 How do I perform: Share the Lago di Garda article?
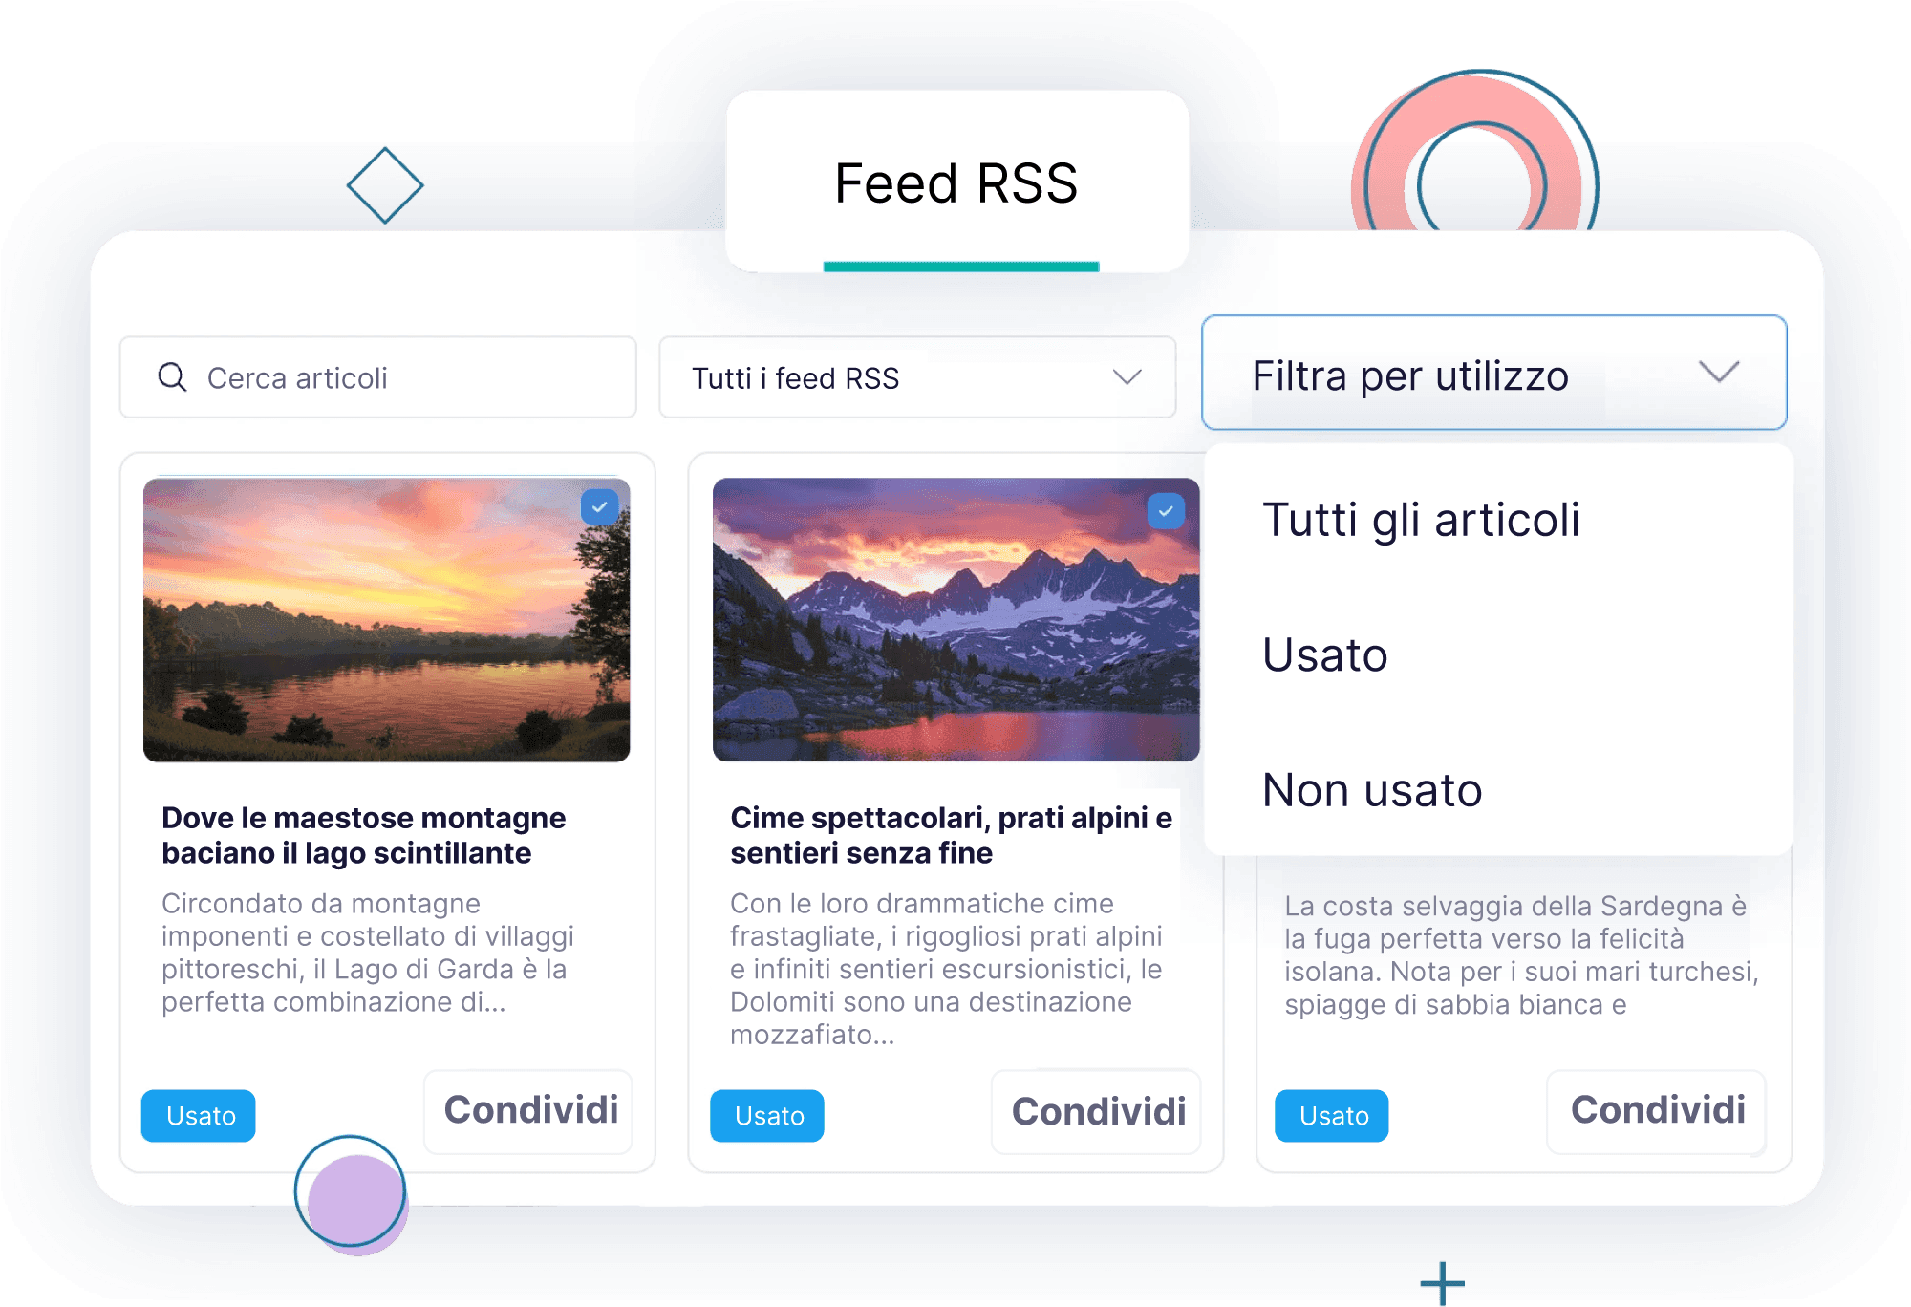pyautogui.click(x=530, y=1111)
